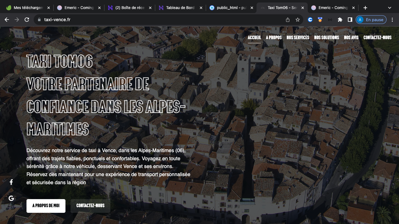Screen dimensions: 399x224
Task: Close the Tableau de Bord tab
Action: click(201, 8)
